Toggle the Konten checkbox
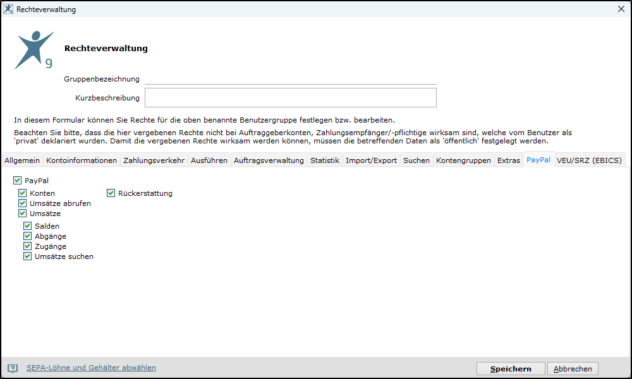 click(x=23, y=193)
